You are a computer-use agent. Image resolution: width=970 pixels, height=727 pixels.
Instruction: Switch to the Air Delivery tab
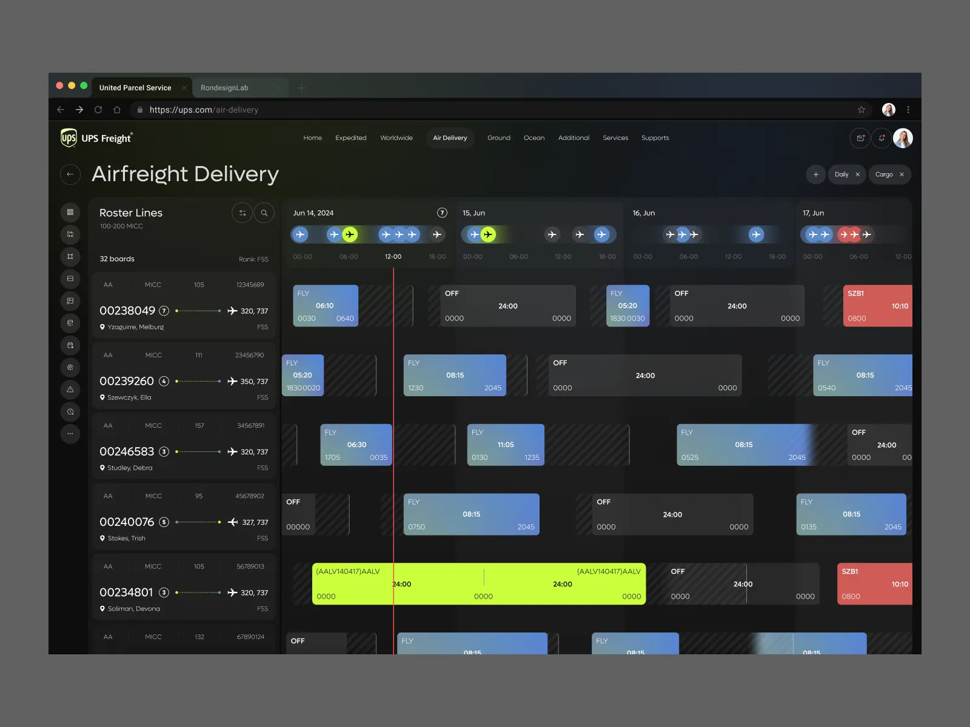tap(450, 138)
